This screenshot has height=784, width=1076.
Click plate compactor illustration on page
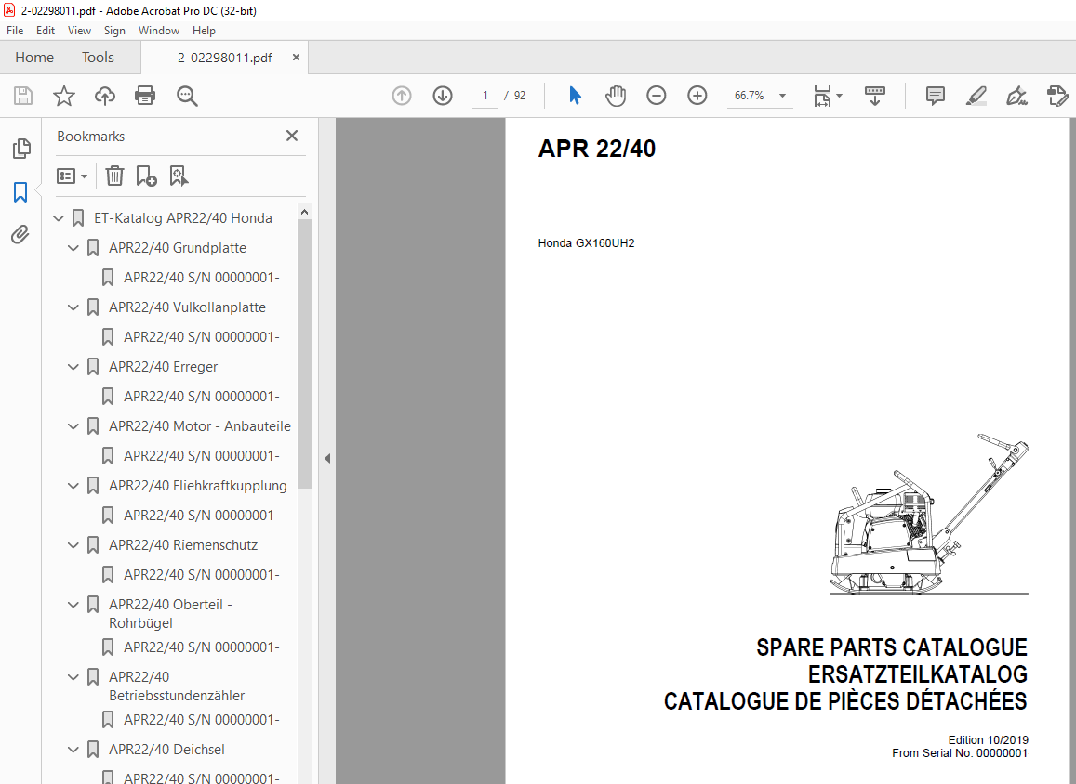click(x=928, y=514)
